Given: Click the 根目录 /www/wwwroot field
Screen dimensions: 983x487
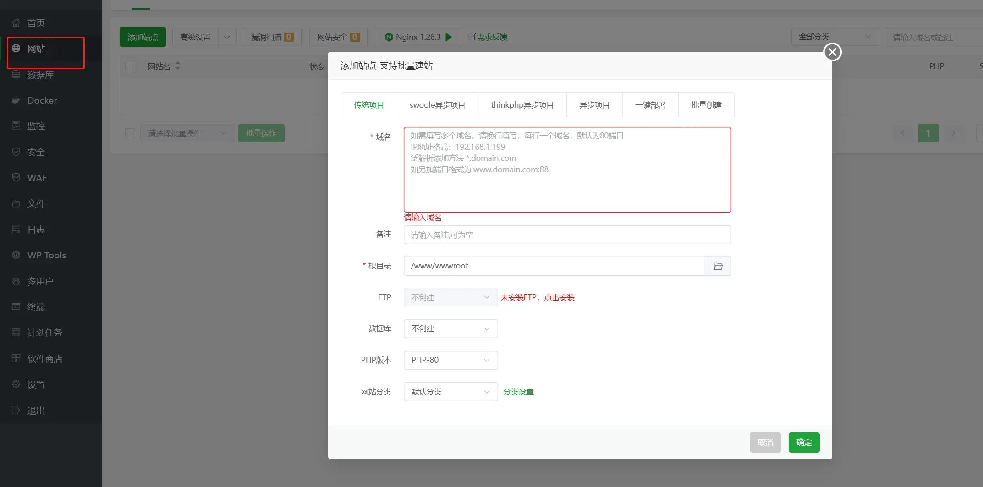Looking at the screenshot, I should pos(554,266).
